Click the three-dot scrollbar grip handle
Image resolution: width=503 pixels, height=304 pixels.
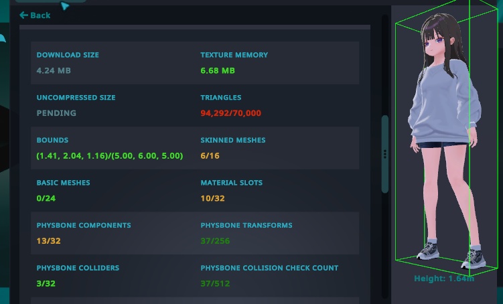tap(384, 154)
